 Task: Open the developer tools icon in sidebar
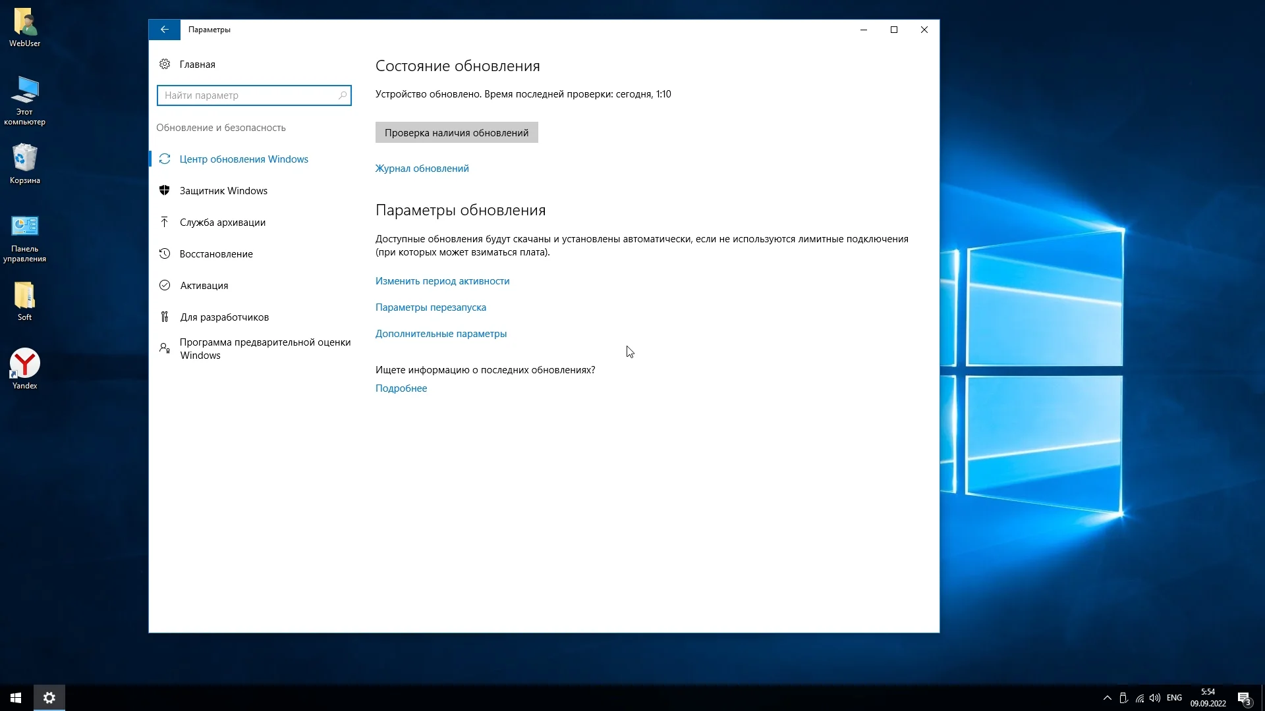tap(165, 317)
